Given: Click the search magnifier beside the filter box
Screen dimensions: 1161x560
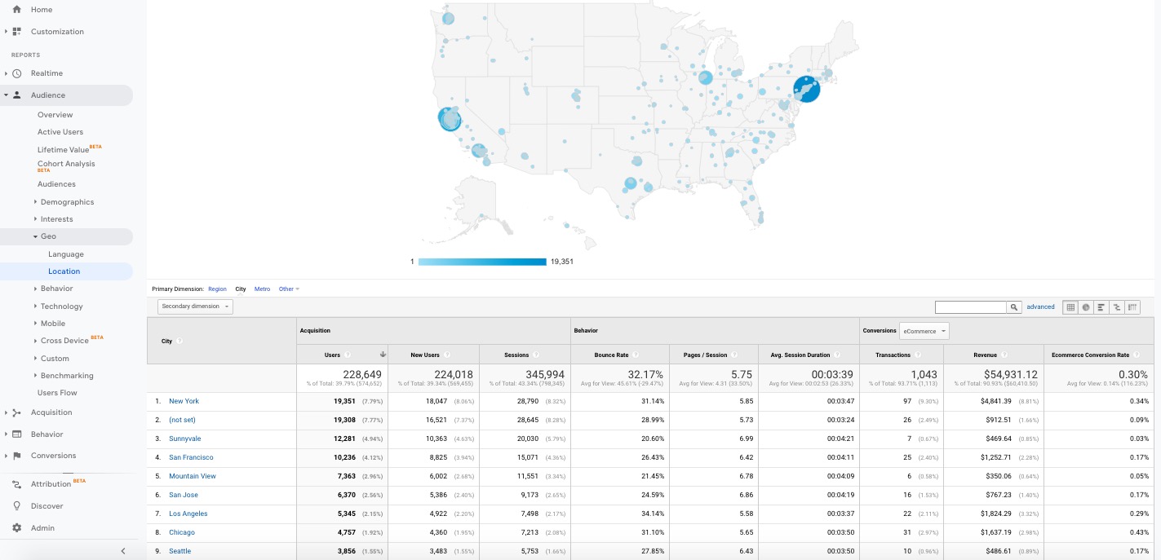Looking at the screenshot, I should pos(1014,307).
